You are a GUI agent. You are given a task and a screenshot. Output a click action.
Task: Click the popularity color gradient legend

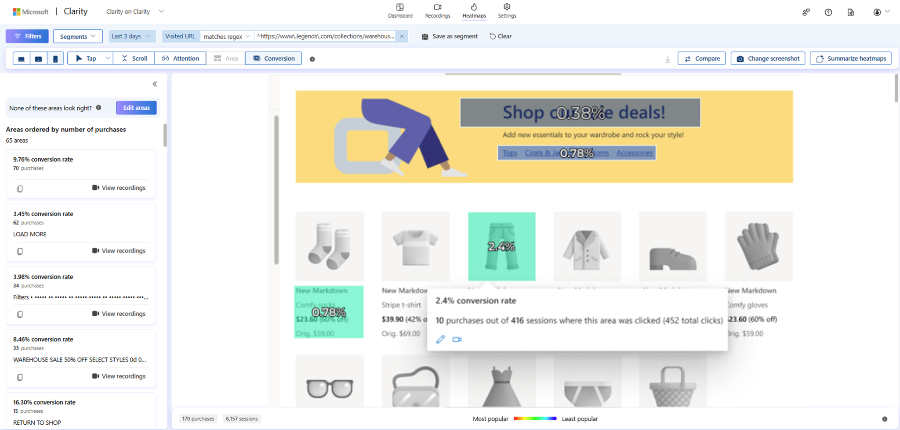point(535,418)
